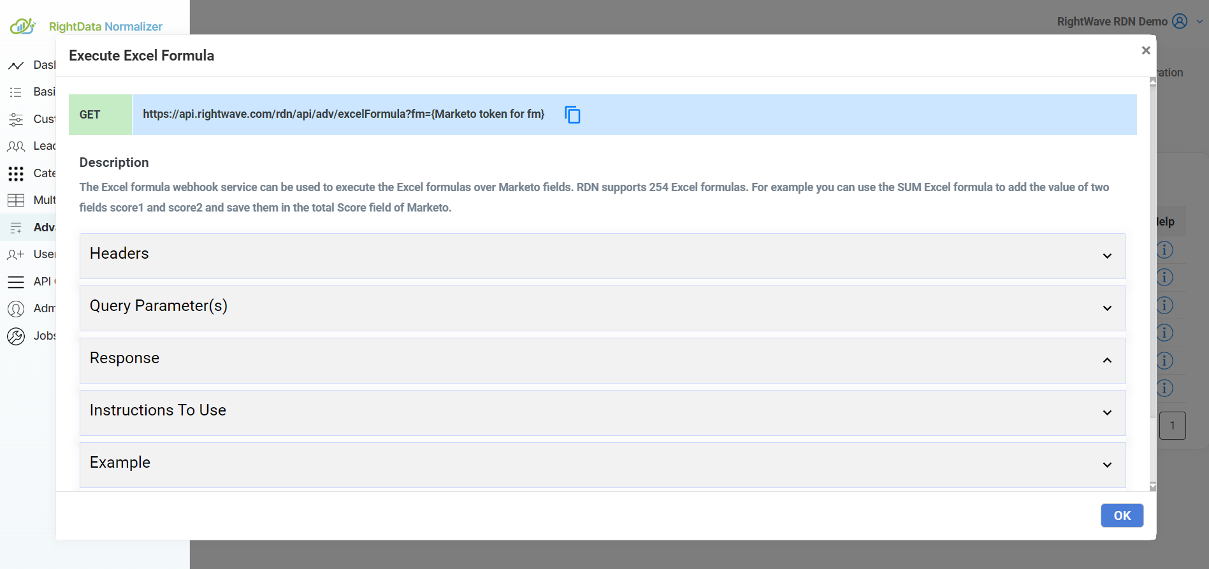Click the GET method label
Viewport: 1209px width, 569px height.
coord(90,115)
